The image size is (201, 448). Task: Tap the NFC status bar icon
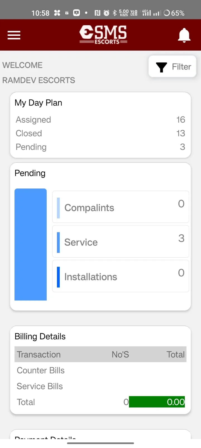pos(97,13)
